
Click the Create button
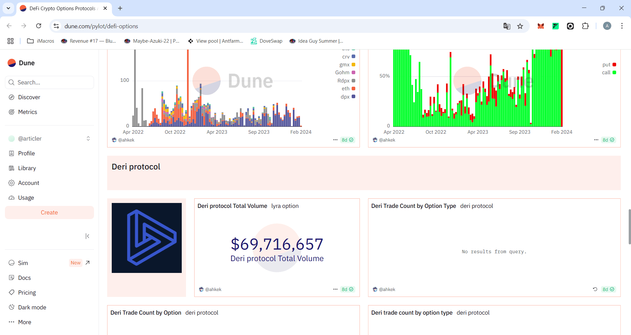49,212
